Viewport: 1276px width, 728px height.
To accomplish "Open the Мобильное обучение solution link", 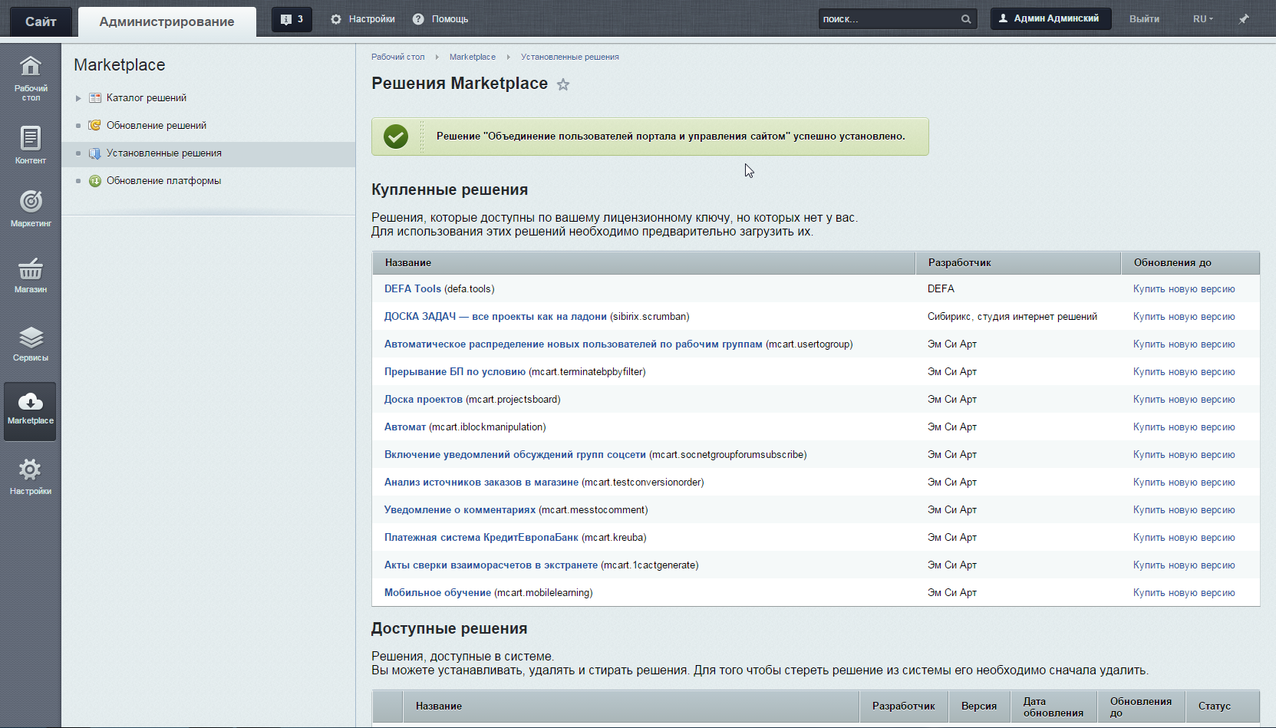I will point(437,593).
